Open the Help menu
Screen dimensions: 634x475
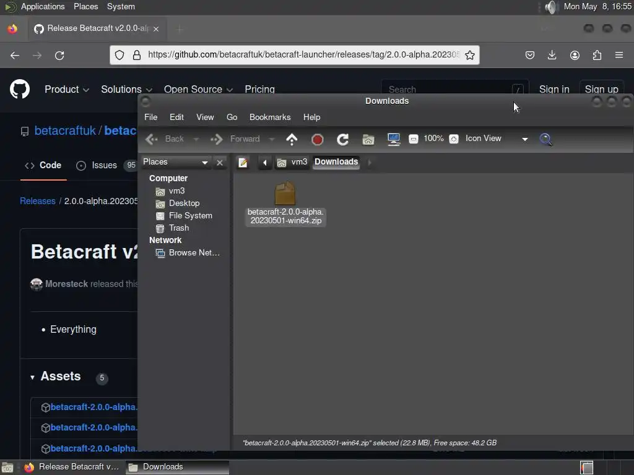(x=312, y=117)
